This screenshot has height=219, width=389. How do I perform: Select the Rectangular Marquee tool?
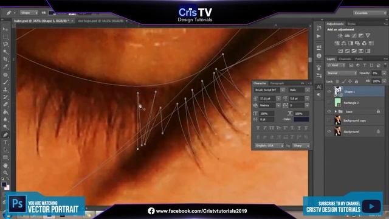5,37
